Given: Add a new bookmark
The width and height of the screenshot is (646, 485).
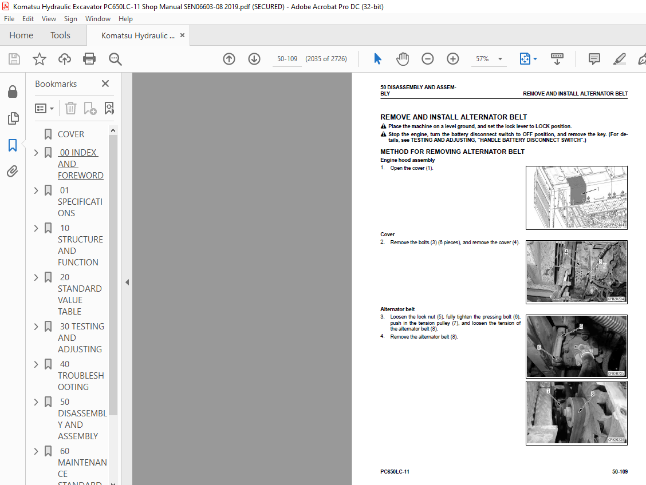Looking at the screenshot, I should 90,108.
